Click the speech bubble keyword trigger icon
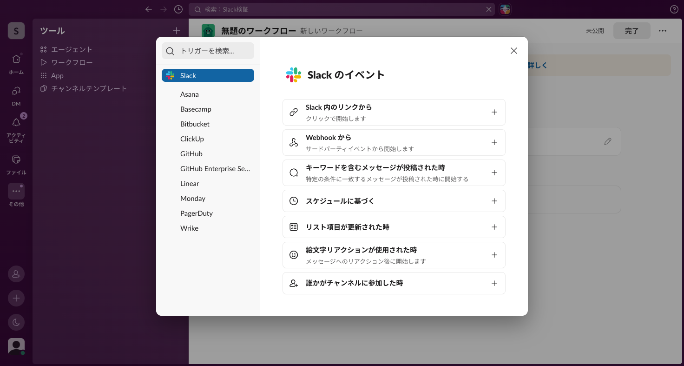The height and width of the screenshot is (366, 684). 294,173
